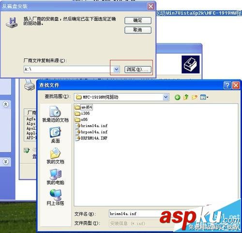The height and width of the screenshot is (233, 242).
Task: Go up one folder level icon
Action: pyautogui.click(x=186, y=97)
